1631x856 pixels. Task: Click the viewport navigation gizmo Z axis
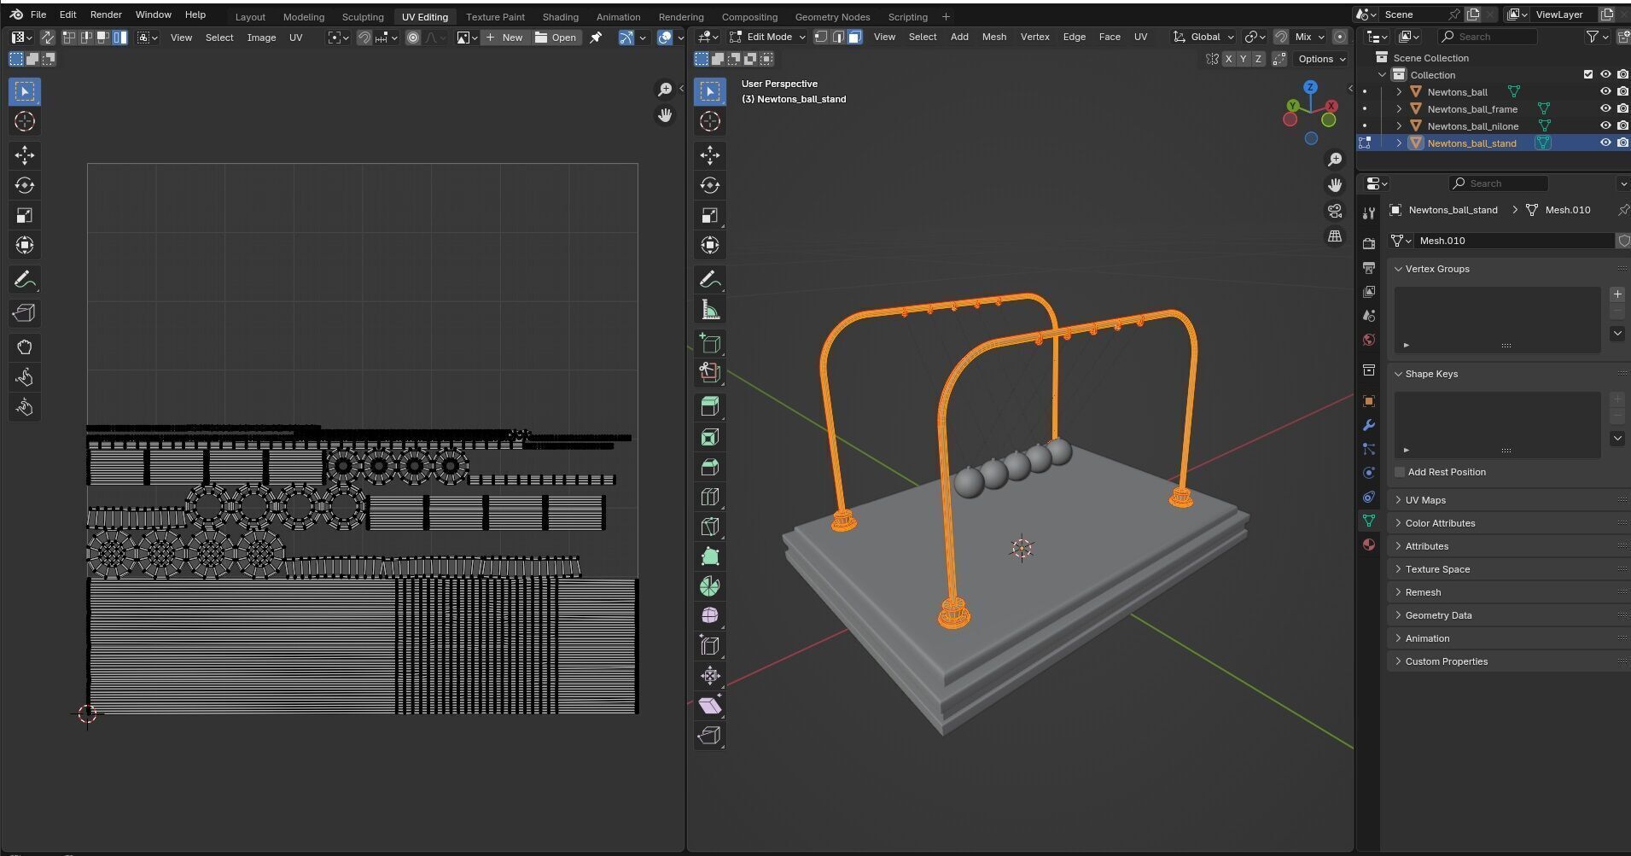(1310, 87)
